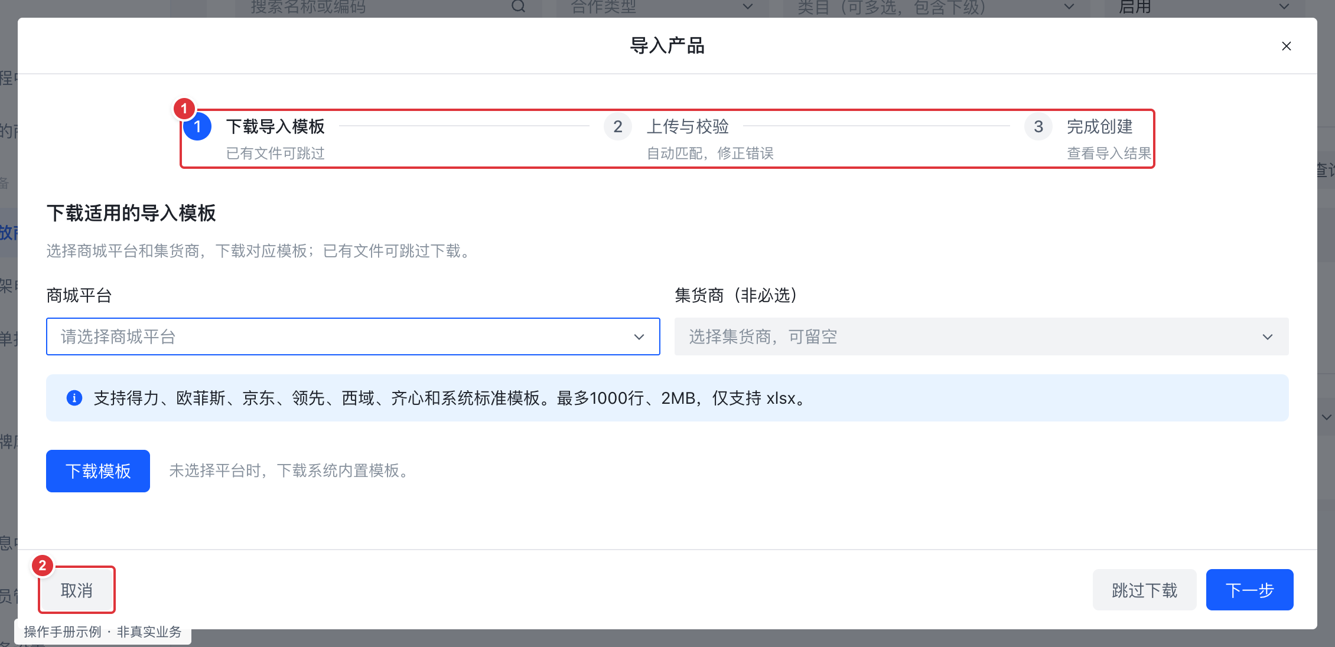Select step 1 circle 下载导入模板
The height and width of the screenshot is (647, 1335).
coord(197,126)
